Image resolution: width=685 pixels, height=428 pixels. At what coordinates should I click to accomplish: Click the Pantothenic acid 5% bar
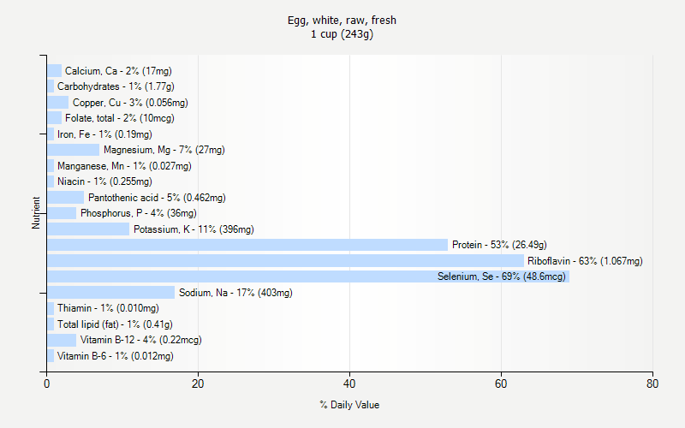[65, 198]
